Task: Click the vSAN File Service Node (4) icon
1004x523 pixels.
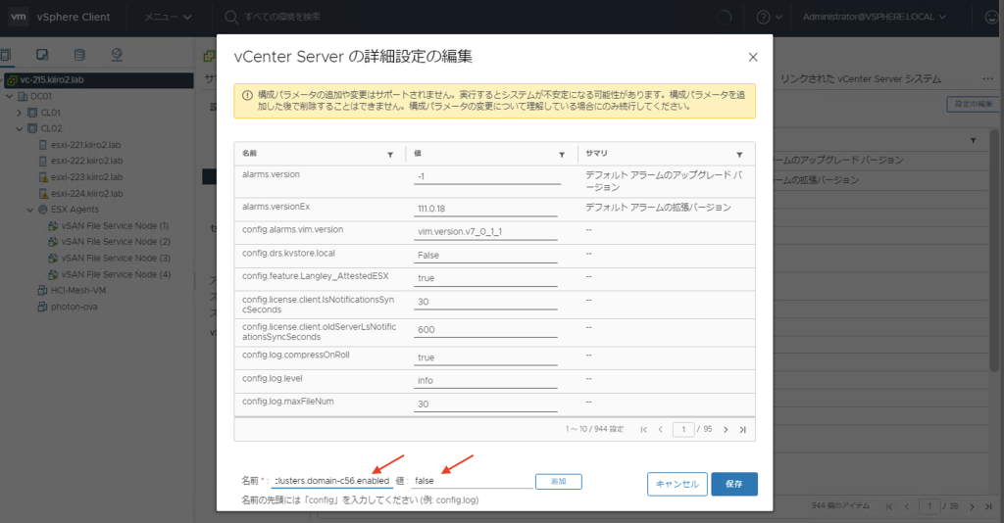Action: tap(53, 274)
